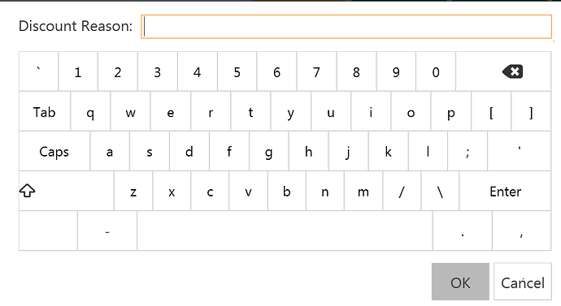Tap the letter m key
561x306 pixels.
[363, 191]
